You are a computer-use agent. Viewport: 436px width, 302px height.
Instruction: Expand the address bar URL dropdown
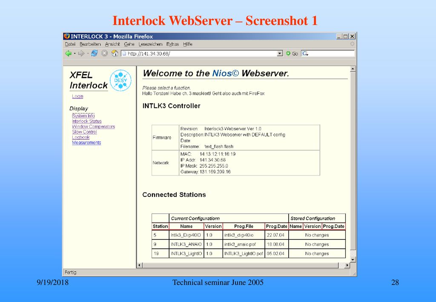click(x=280, y=53)
